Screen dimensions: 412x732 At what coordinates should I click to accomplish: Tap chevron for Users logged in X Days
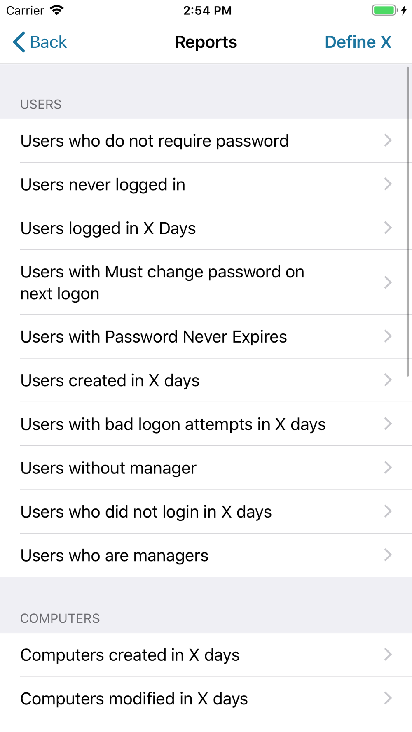388,228
